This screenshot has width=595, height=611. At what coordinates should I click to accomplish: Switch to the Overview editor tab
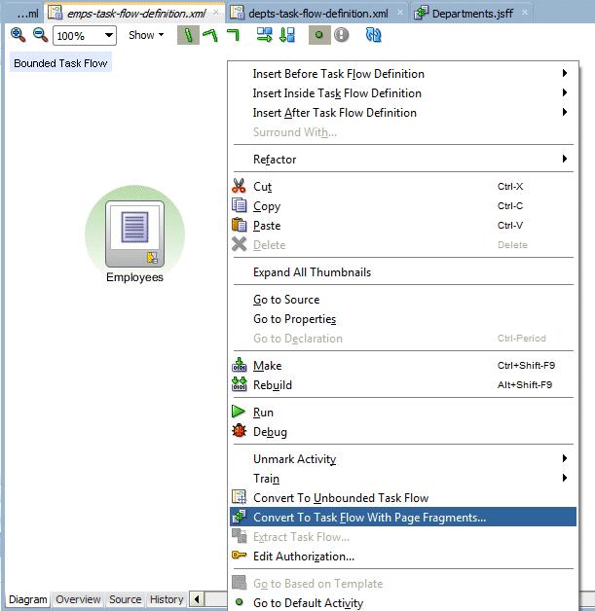coord(78,599)
